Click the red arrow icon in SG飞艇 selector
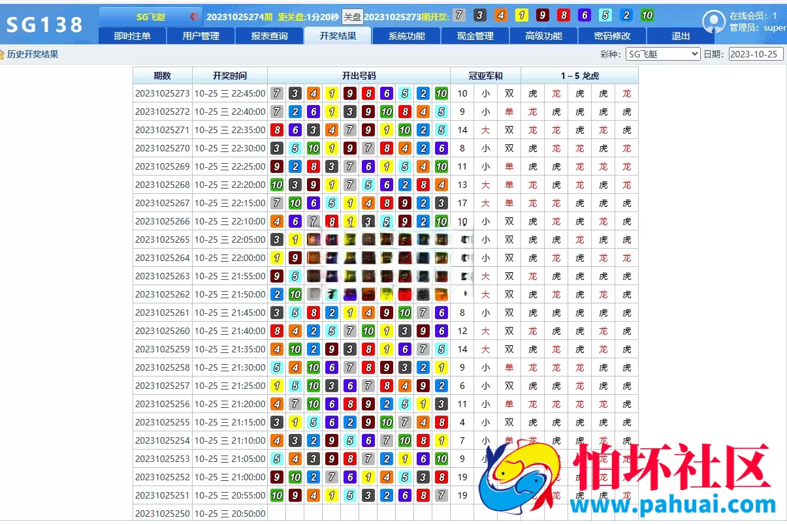This screenshot has width=787, height=524. tap(194, 17)
